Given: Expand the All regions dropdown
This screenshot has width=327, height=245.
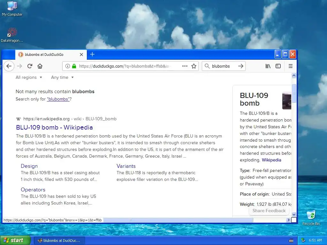Looking at the screenshot, I should pos(29,77).
